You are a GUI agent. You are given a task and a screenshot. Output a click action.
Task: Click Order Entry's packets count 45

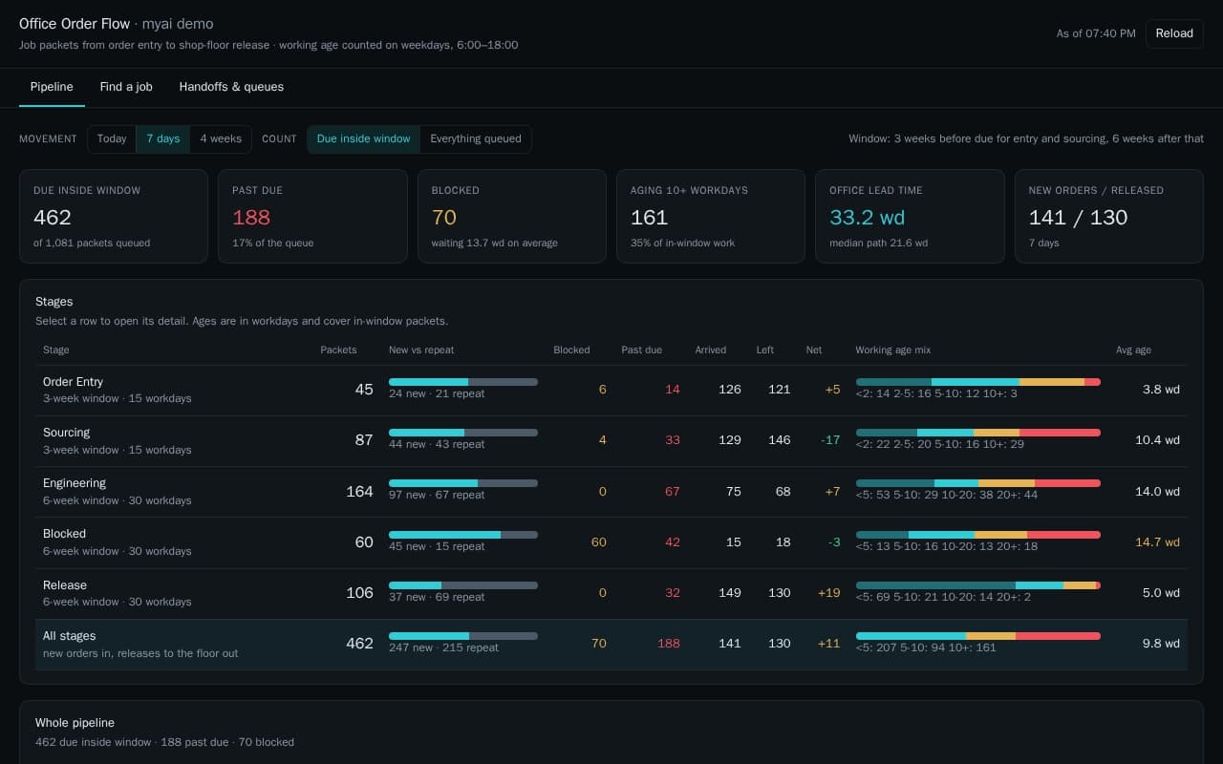pyautogui.click(x=364, y=390)
